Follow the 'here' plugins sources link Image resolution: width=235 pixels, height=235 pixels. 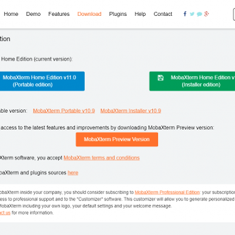click(73, 173)
